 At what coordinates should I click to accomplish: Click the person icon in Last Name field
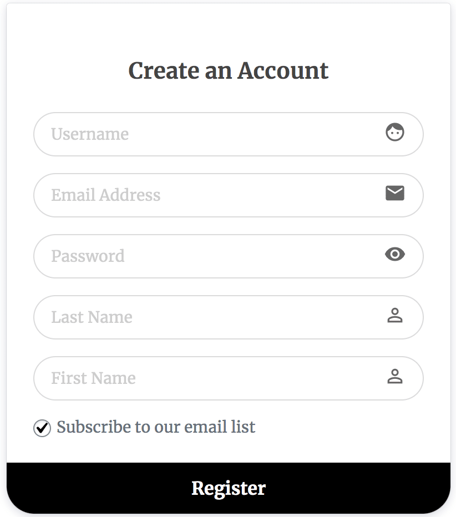[x=395, y=316]
